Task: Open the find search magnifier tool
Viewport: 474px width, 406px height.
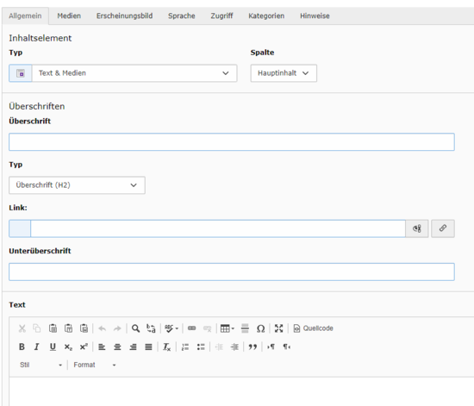Action: pyautogui.click(x=135, y=328)
